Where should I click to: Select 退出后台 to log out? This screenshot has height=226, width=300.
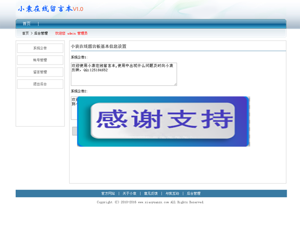[x=40, y=84]
